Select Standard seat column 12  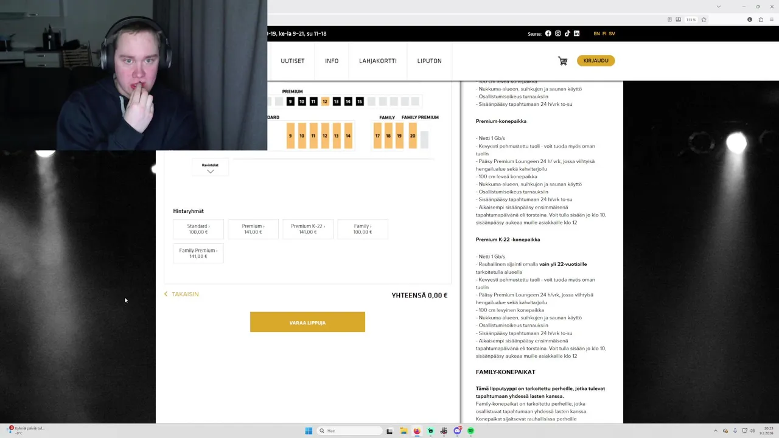[325, 136]
